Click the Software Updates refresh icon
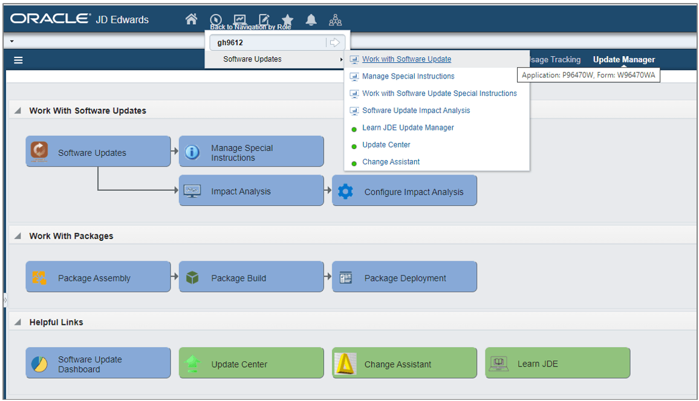 pos(39,152)
